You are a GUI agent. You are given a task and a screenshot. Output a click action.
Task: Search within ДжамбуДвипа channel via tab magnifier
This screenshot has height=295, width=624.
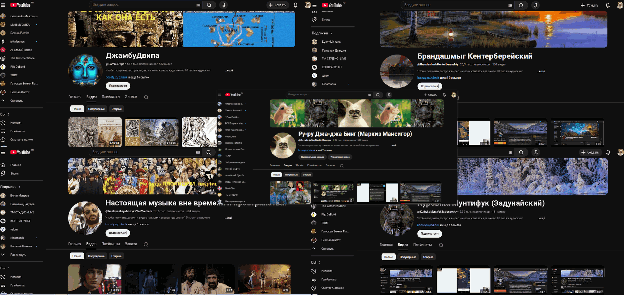146,97
